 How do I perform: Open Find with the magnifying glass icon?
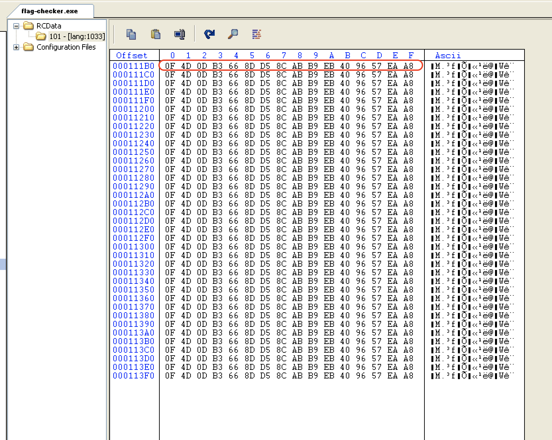233,34
